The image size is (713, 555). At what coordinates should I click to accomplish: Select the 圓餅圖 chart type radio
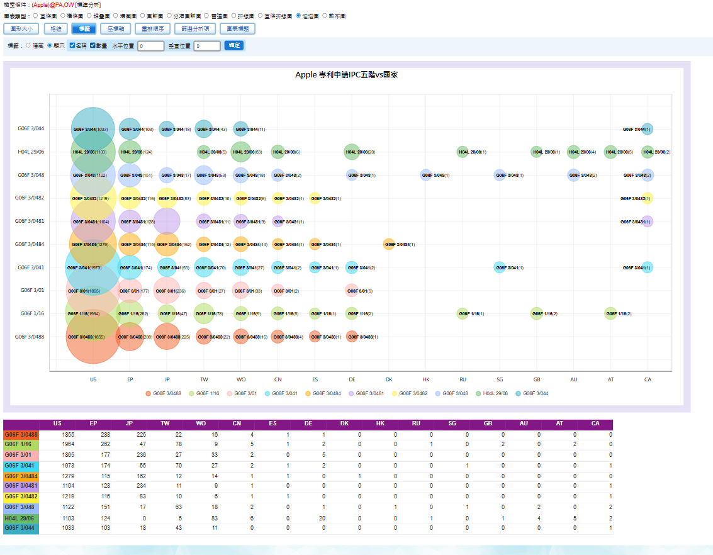coord(142,16)
